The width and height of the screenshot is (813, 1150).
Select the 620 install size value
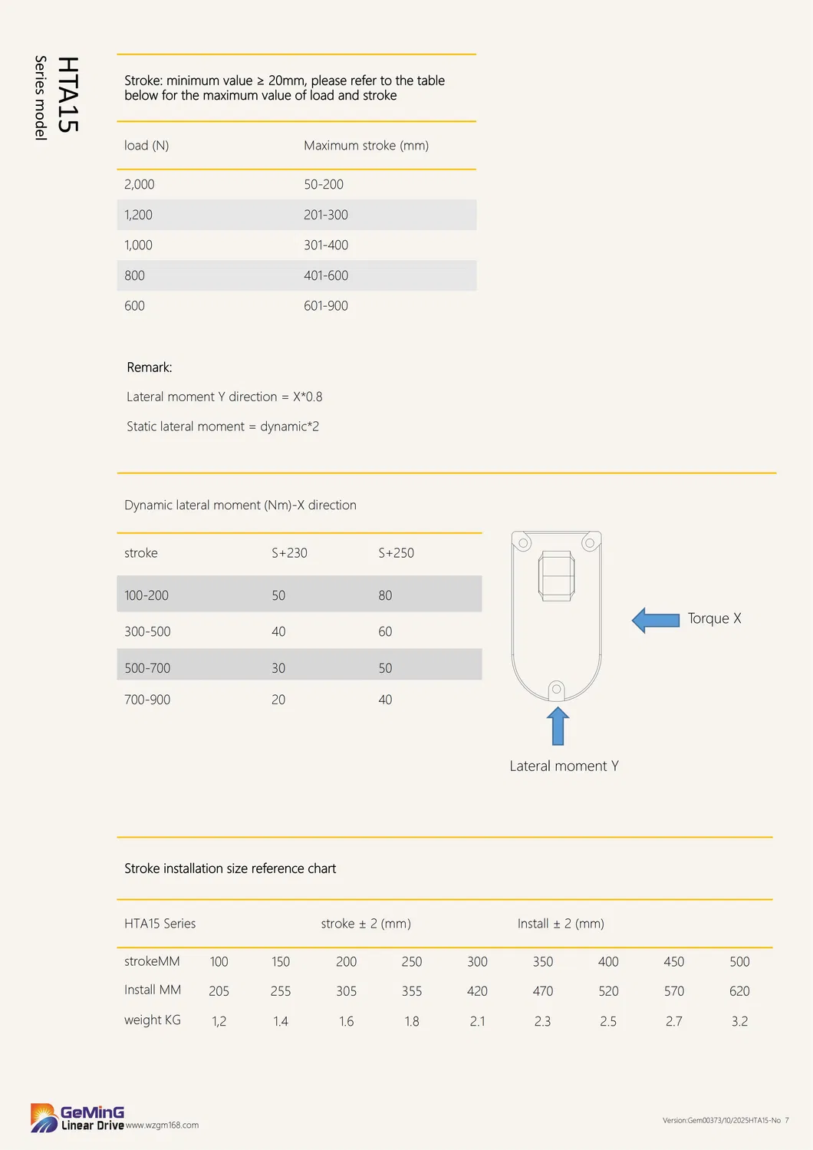click(x=739, y=991)
